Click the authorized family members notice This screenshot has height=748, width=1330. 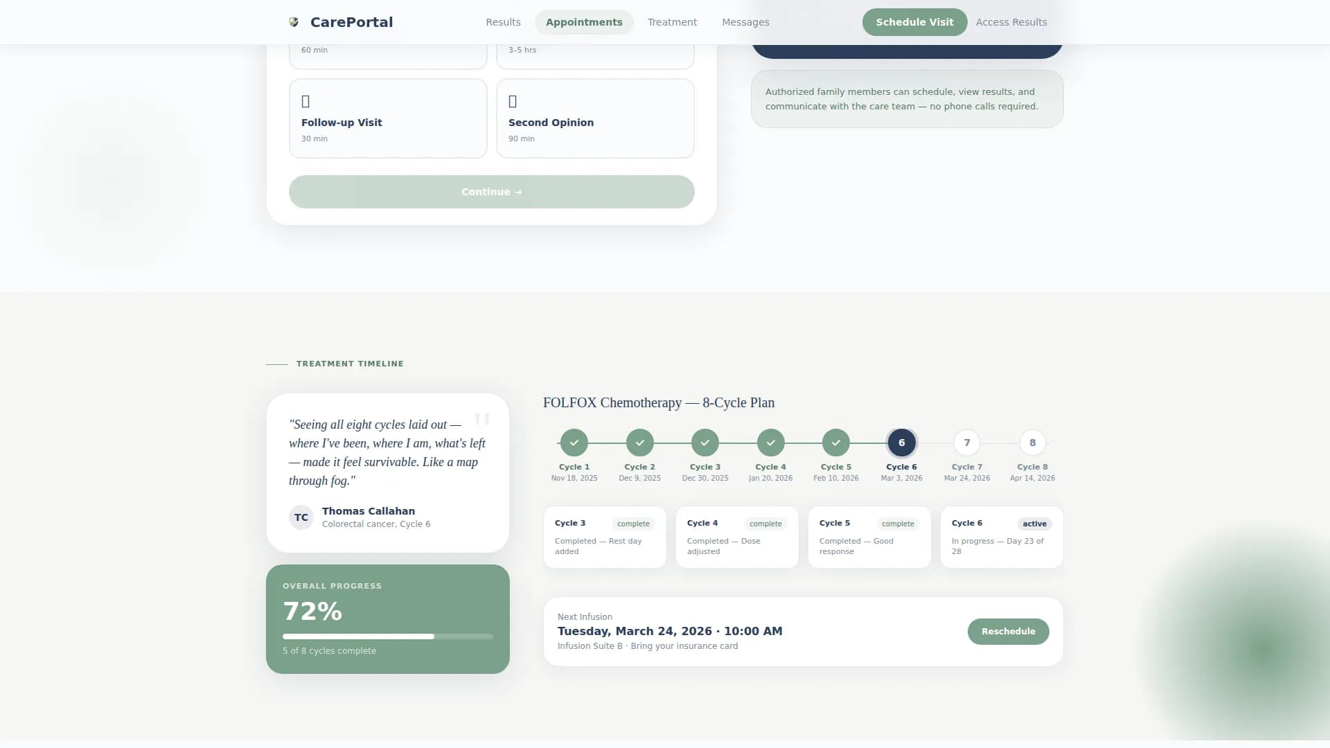tap(907, 99)
